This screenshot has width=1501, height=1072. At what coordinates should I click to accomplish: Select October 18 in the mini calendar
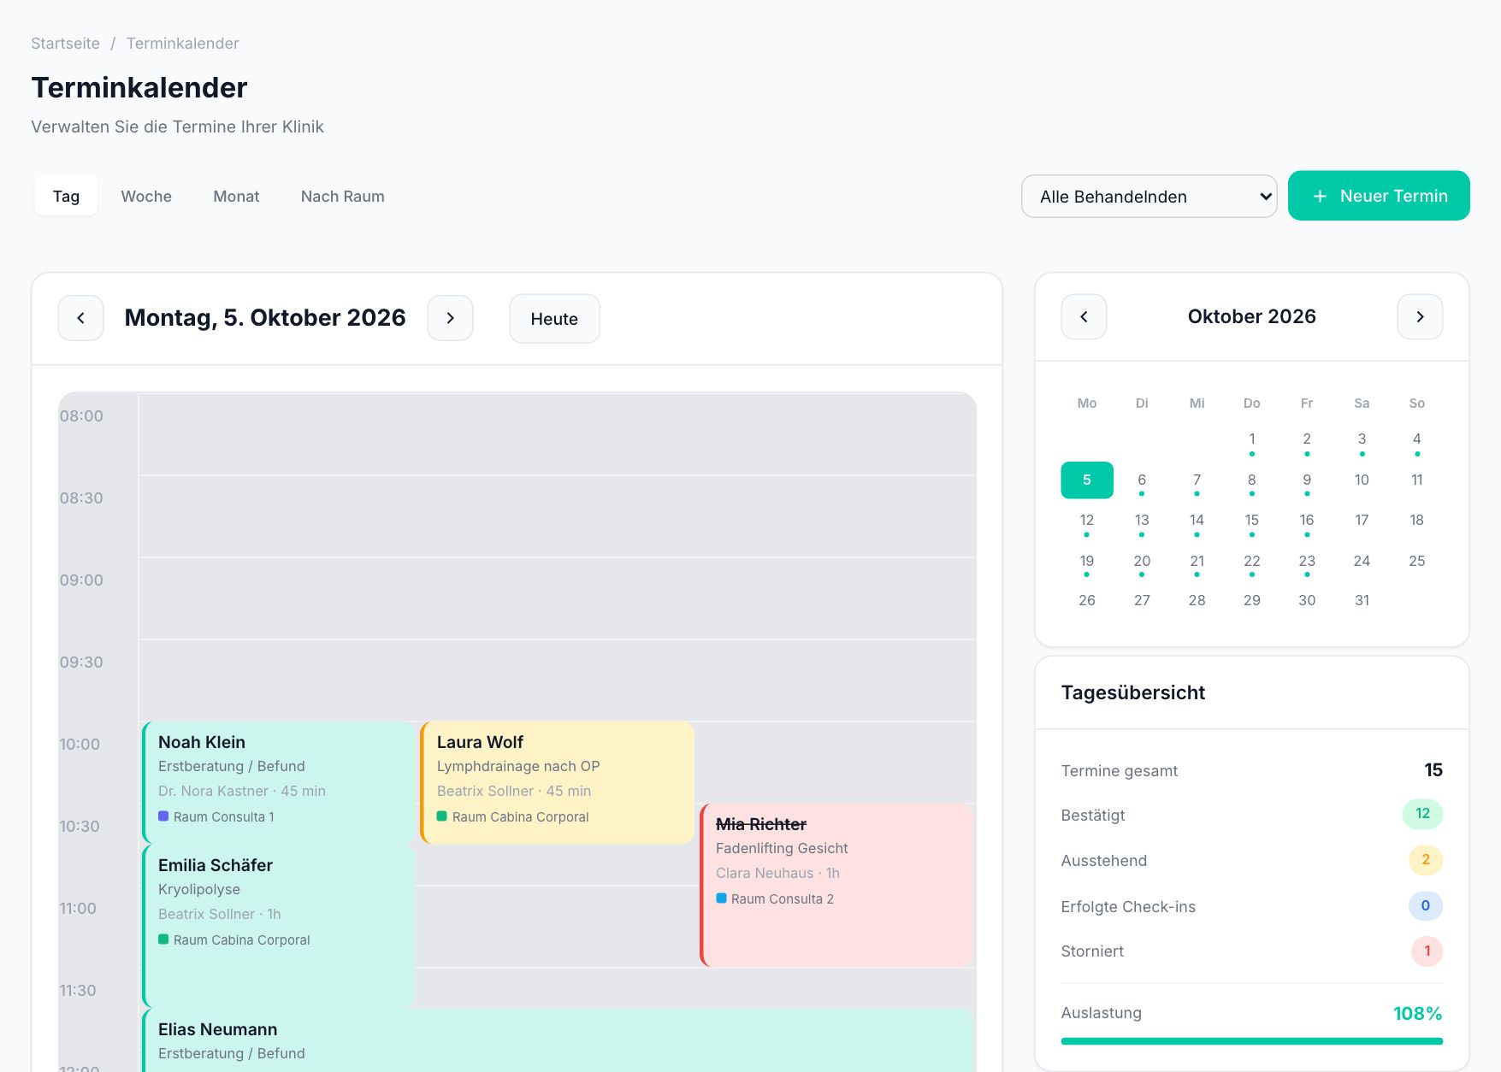coord(1416,521)
